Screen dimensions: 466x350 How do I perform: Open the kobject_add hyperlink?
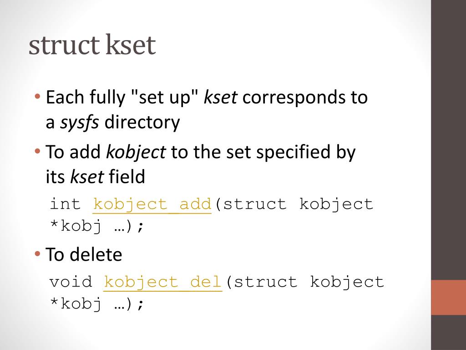coord(152,205)
